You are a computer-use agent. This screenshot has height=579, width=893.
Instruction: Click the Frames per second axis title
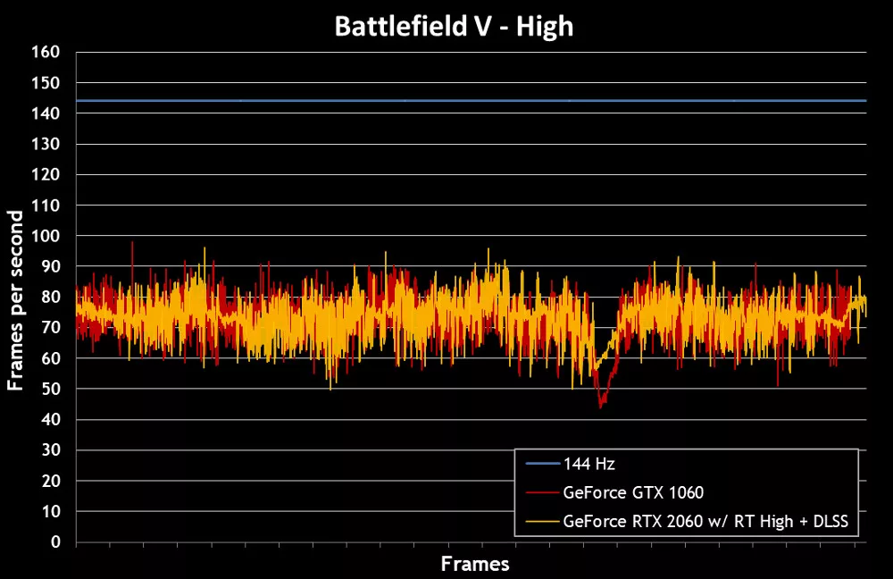15,300
